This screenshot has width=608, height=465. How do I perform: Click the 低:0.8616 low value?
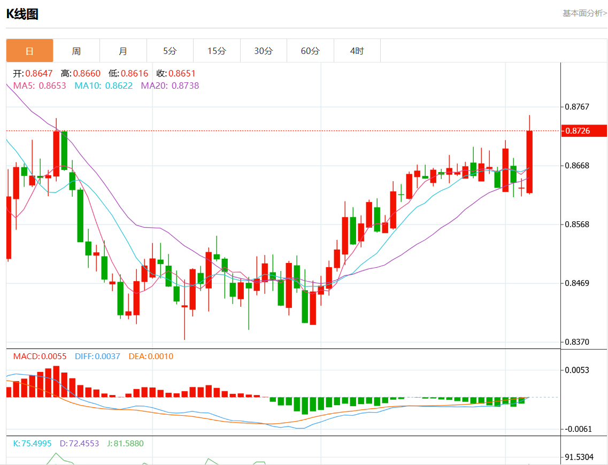[x=128, y=73]
